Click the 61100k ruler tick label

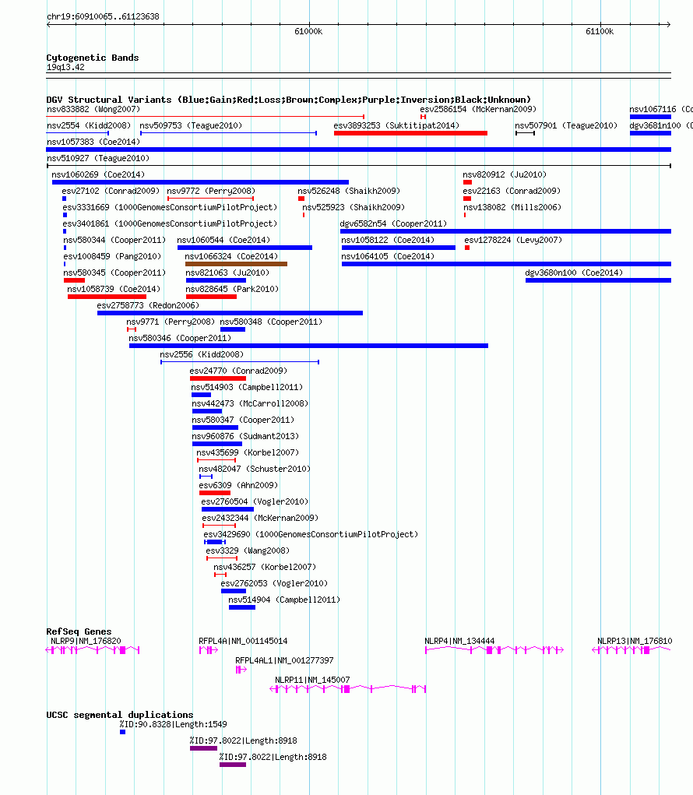600,31
